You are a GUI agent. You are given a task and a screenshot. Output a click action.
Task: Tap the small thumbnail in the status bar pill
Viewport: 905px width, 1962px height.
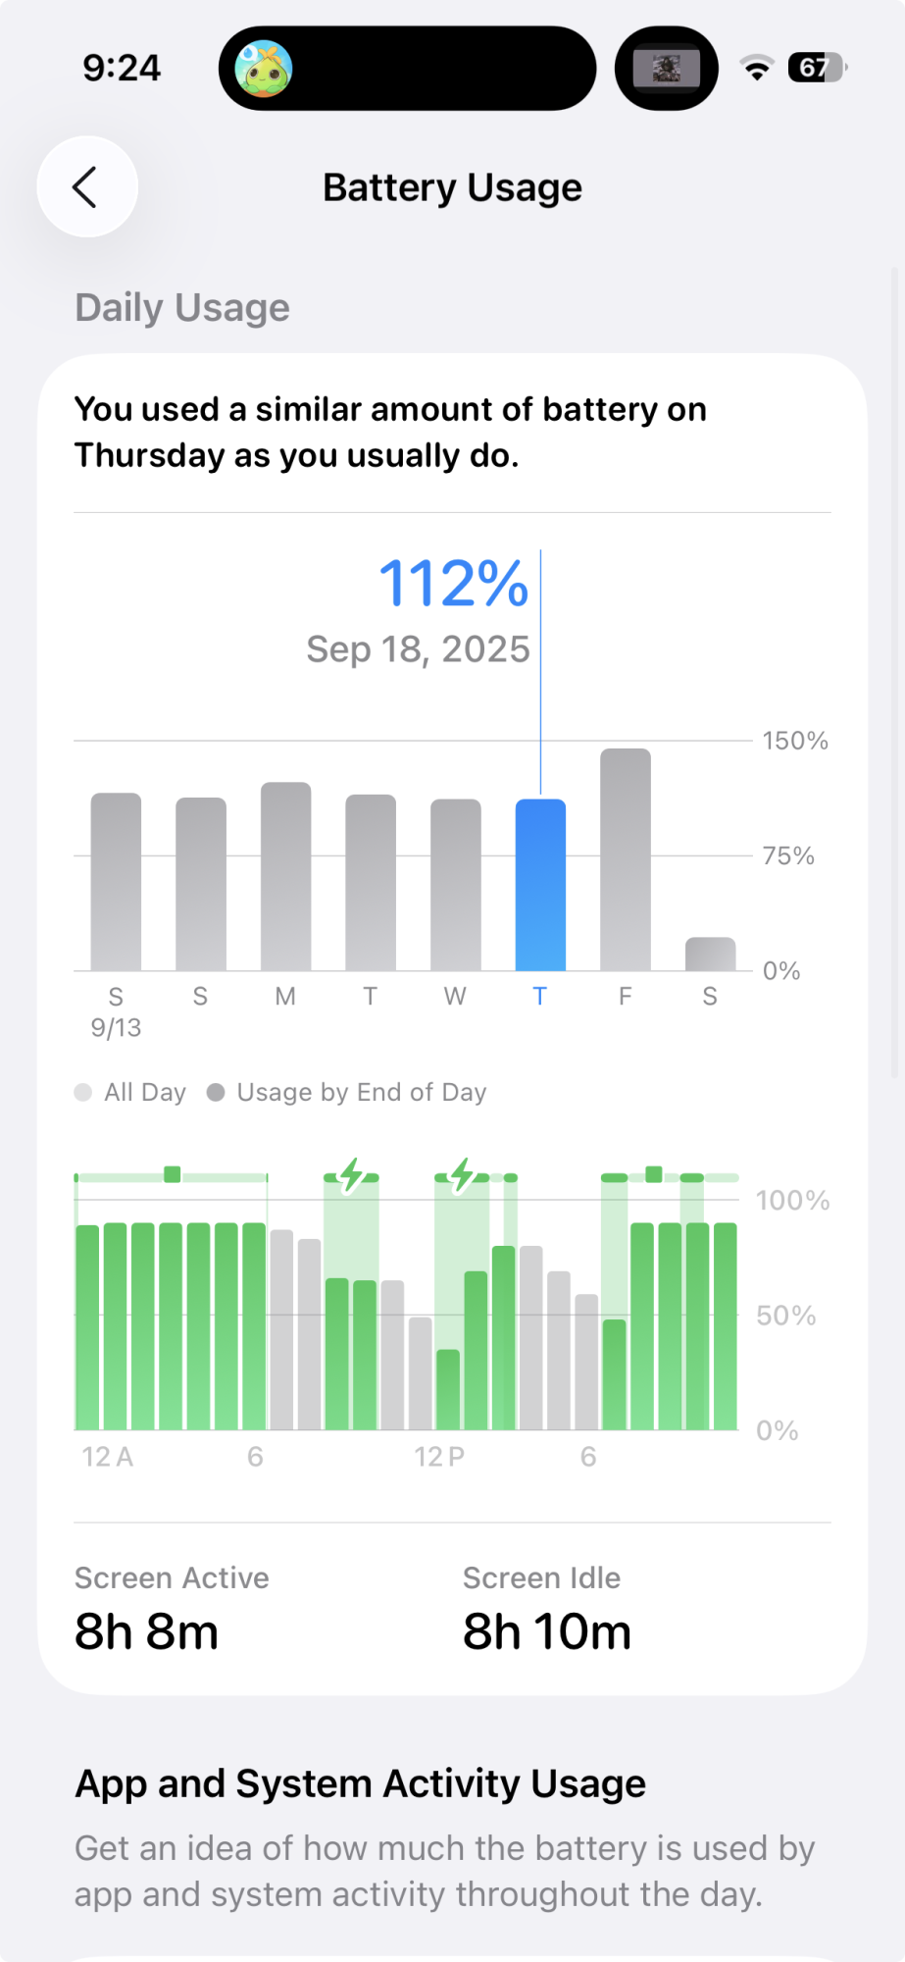(667, 69)
